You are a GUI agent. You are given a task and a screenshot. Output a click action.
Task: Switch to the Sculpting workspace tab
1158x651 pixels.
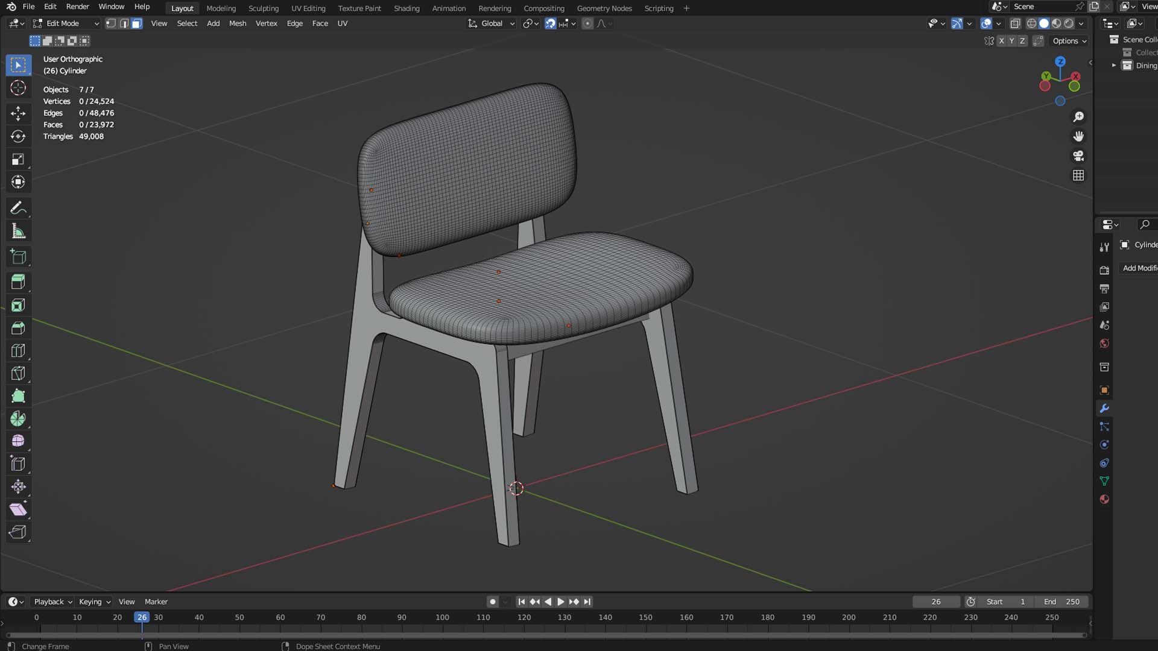[x=264, y=8]
